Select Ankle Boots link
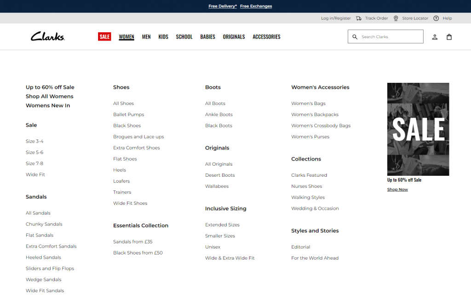 click(x=219, y=115)
